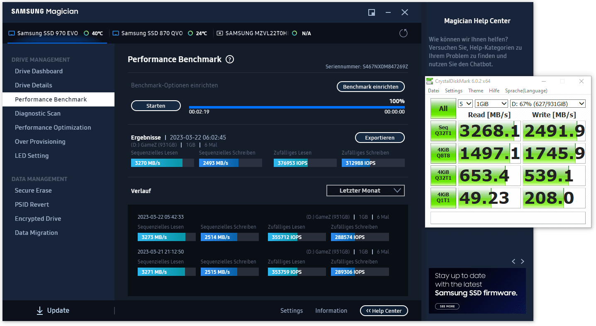Screen dimensions: 596x326
Task: Click the 4KiB Q8T8 test button
Action: [443, 153]
